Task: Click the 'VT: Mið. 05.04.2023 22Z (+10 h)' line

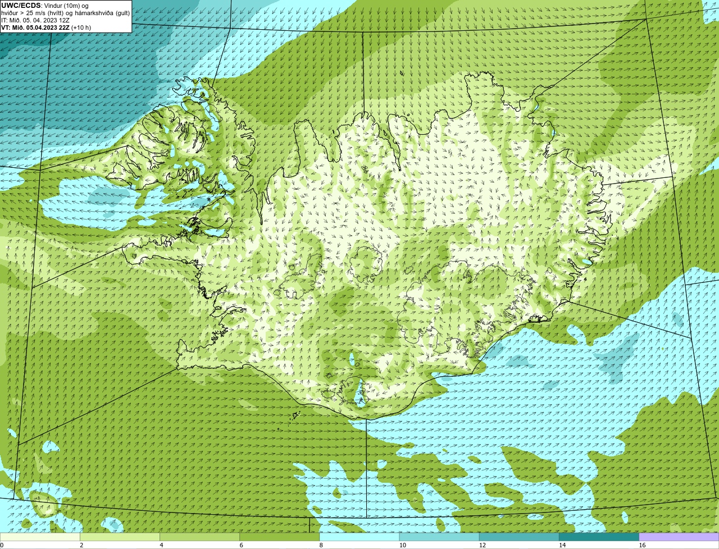Action: (46, 28)
